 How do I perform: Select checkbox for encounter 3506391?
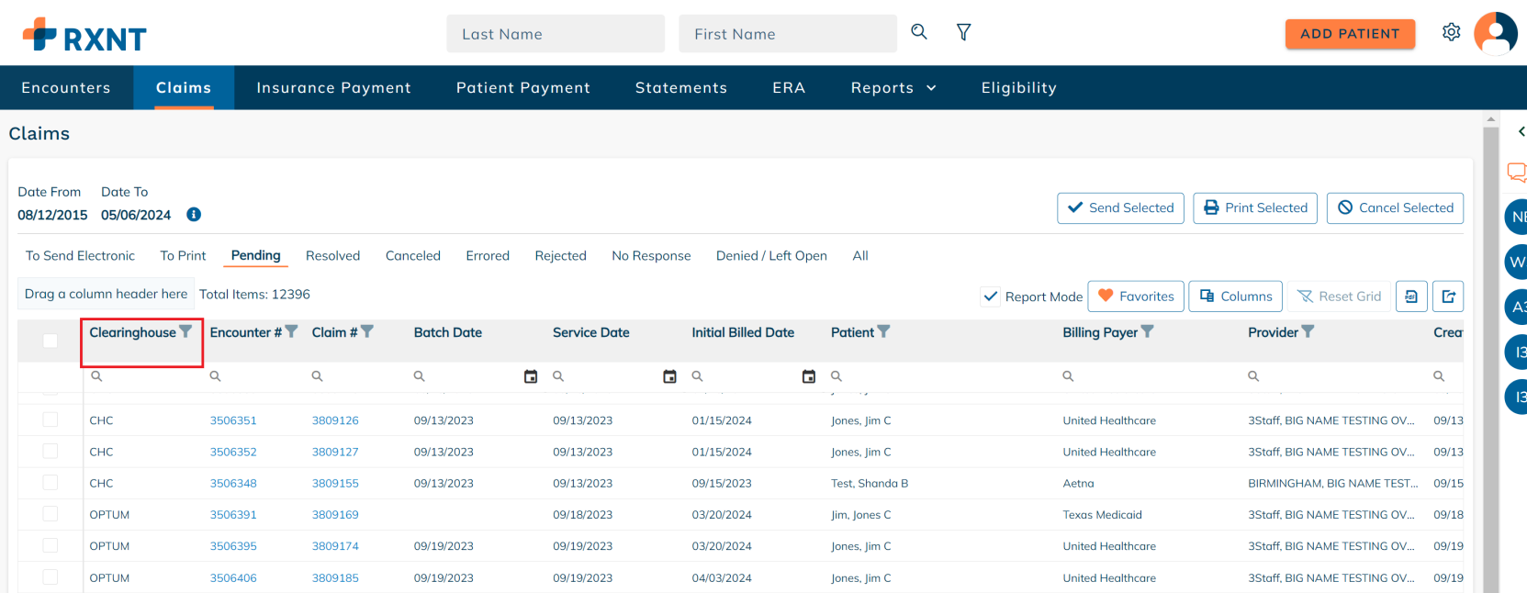[51, 514]
